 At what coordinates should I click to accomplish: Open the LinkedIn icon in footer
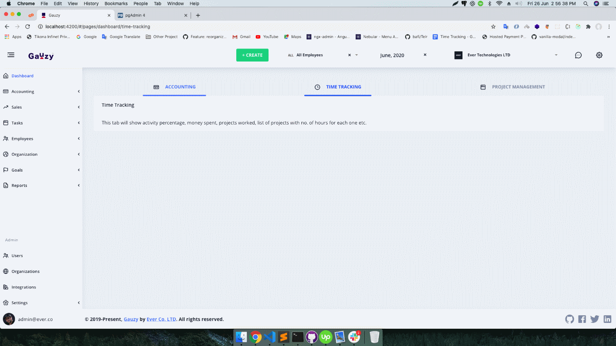pyautogui.click(x=607, y=319)
